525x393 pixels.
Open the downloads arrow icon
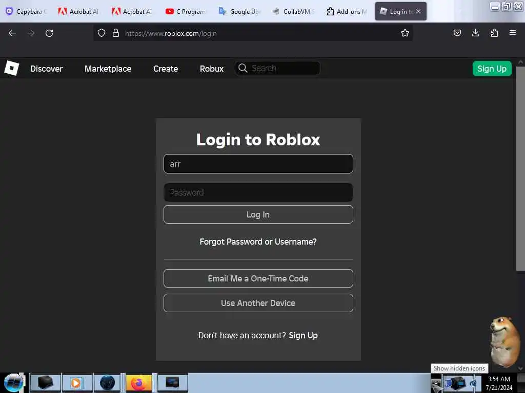(x=475, y=33)
